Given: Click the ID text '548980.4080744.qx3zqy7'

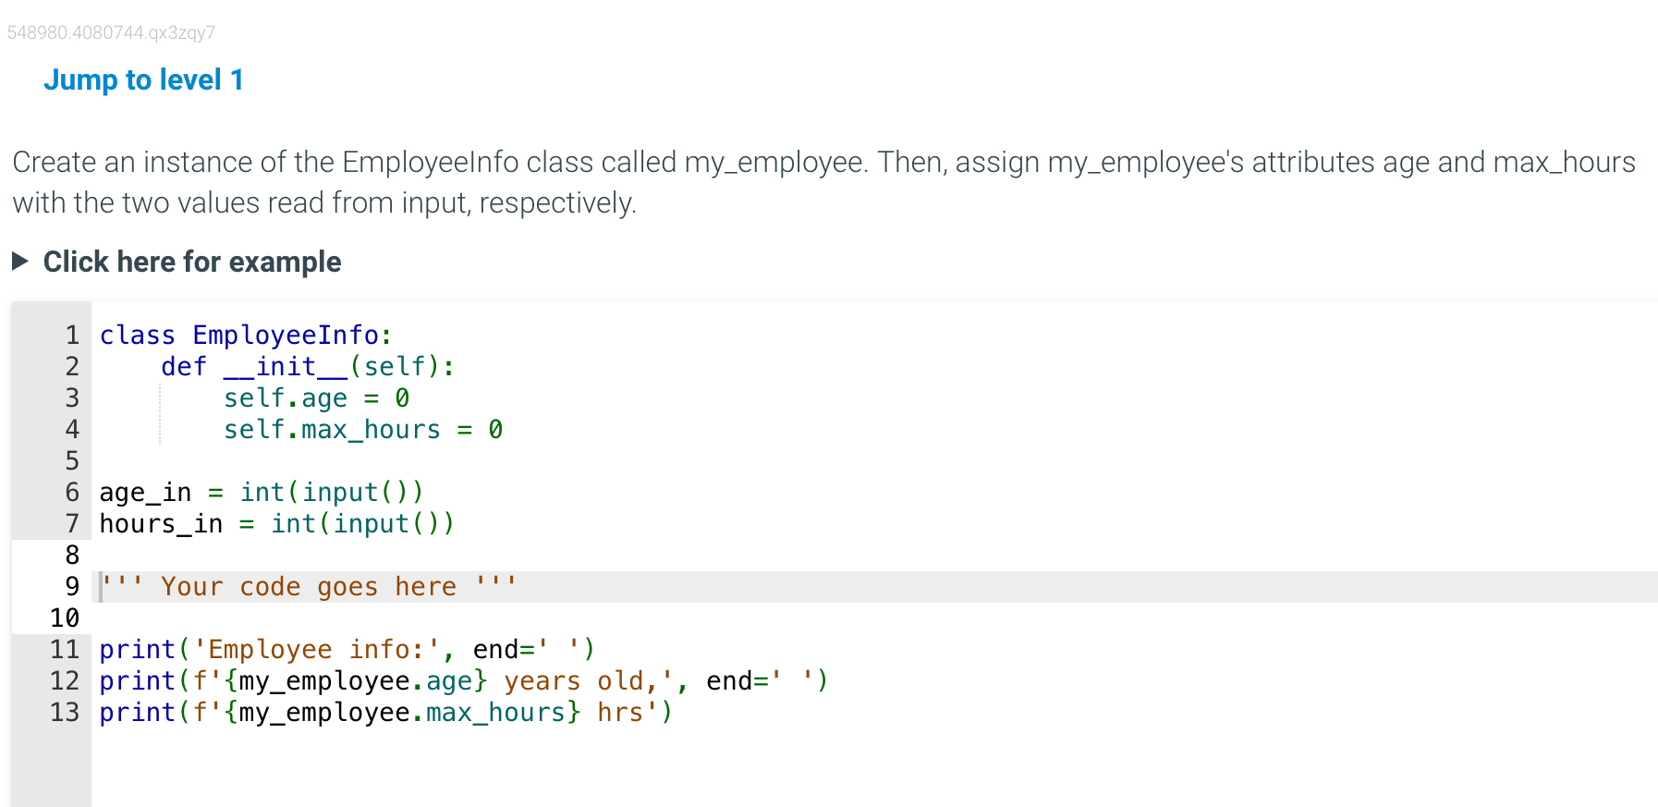Looking at the screenshot, I should pyautogui.click(x=111, y=32).
